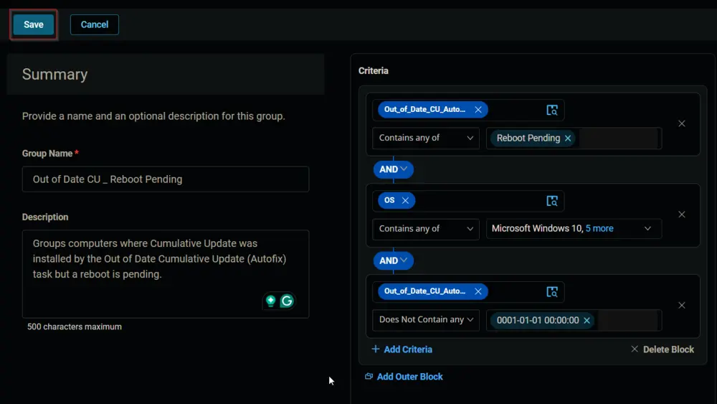Click the Grammarly icon in Description
717x404 pixels.
click(288, 301)
